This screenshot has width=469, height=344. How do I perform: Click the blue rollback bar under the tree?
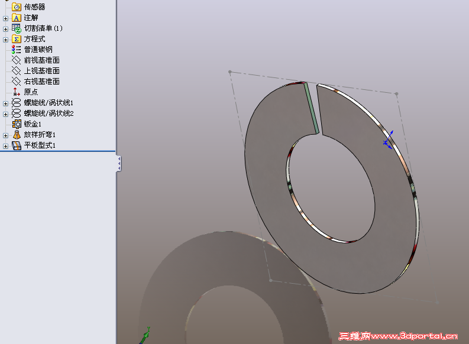coord(58,151)
